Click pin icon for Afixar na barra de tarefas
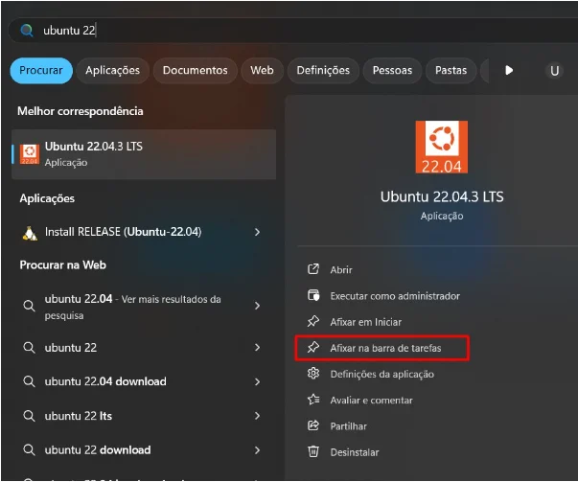Screen dimensions: 578x482 tap(313, 347)
